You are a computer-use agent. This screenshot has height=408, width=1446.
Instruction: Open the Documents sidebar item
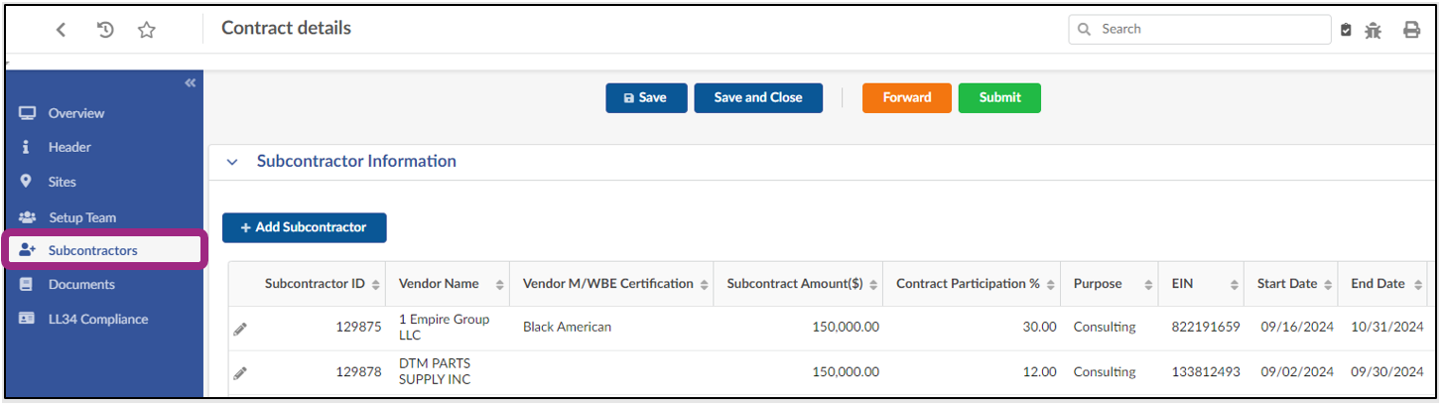coord(81,285)
